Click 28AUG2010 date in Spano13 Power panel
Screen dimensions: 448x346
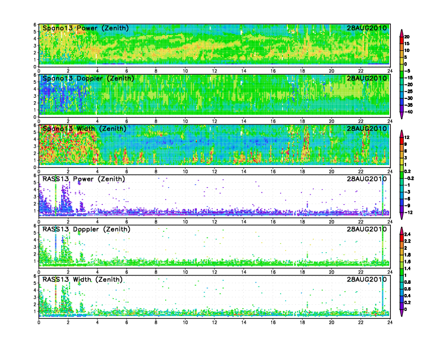[x=367, y=28]
